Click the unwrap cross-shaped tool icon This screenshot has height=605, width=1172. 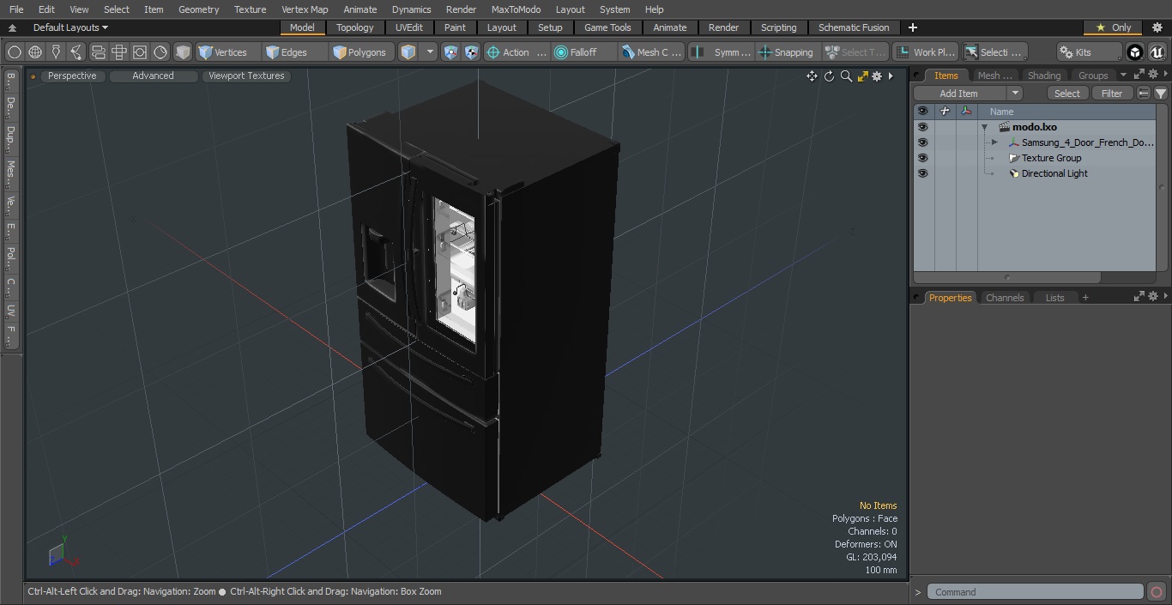(118, 52)
